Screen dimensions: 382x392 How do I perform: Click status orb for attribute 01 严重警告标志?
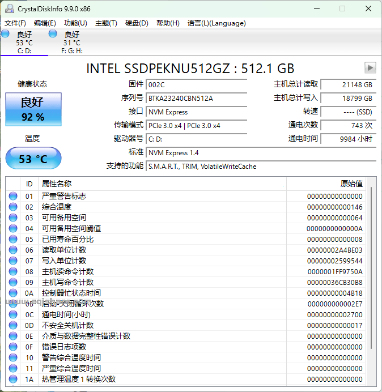13,196
